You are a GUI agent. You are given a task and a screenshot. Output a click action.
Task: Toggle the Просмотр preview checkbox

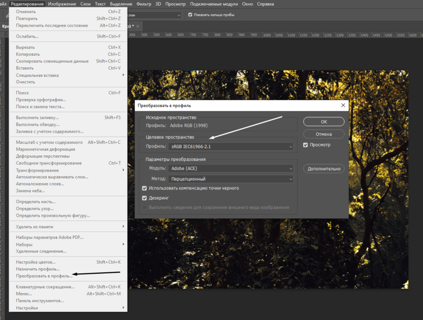(306, 145)
